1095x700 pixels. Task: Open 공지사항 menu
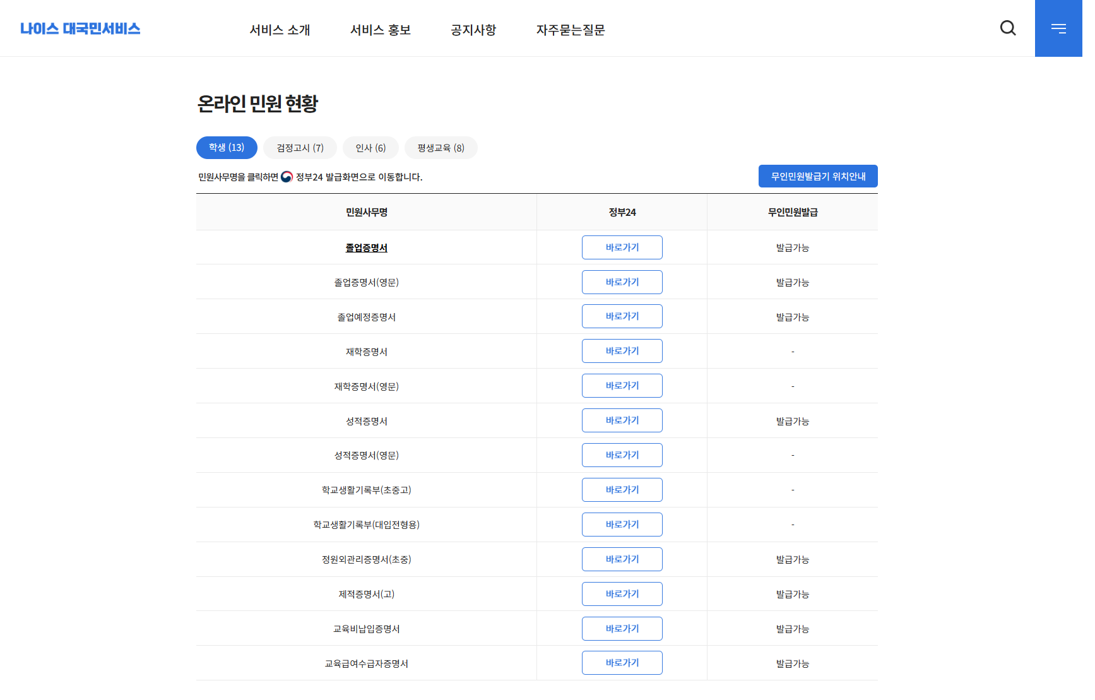pyautogui.click(x=473, y=30)
